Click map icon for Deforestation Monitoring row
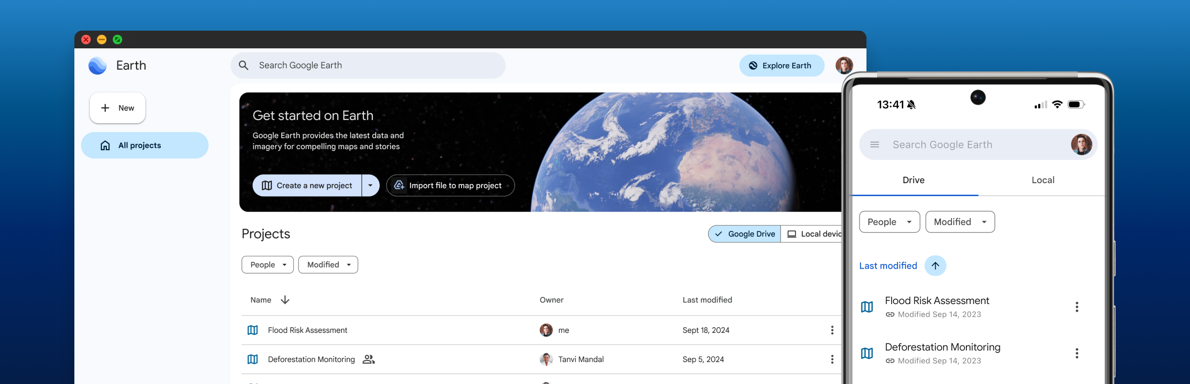1190x384 pixels. (252, 359)
